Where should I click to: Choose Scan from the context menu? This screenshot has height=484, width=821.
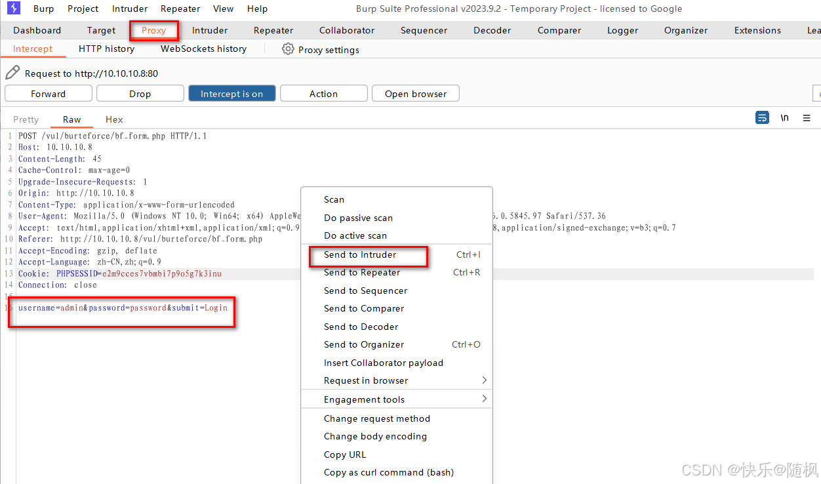point(397,199)
